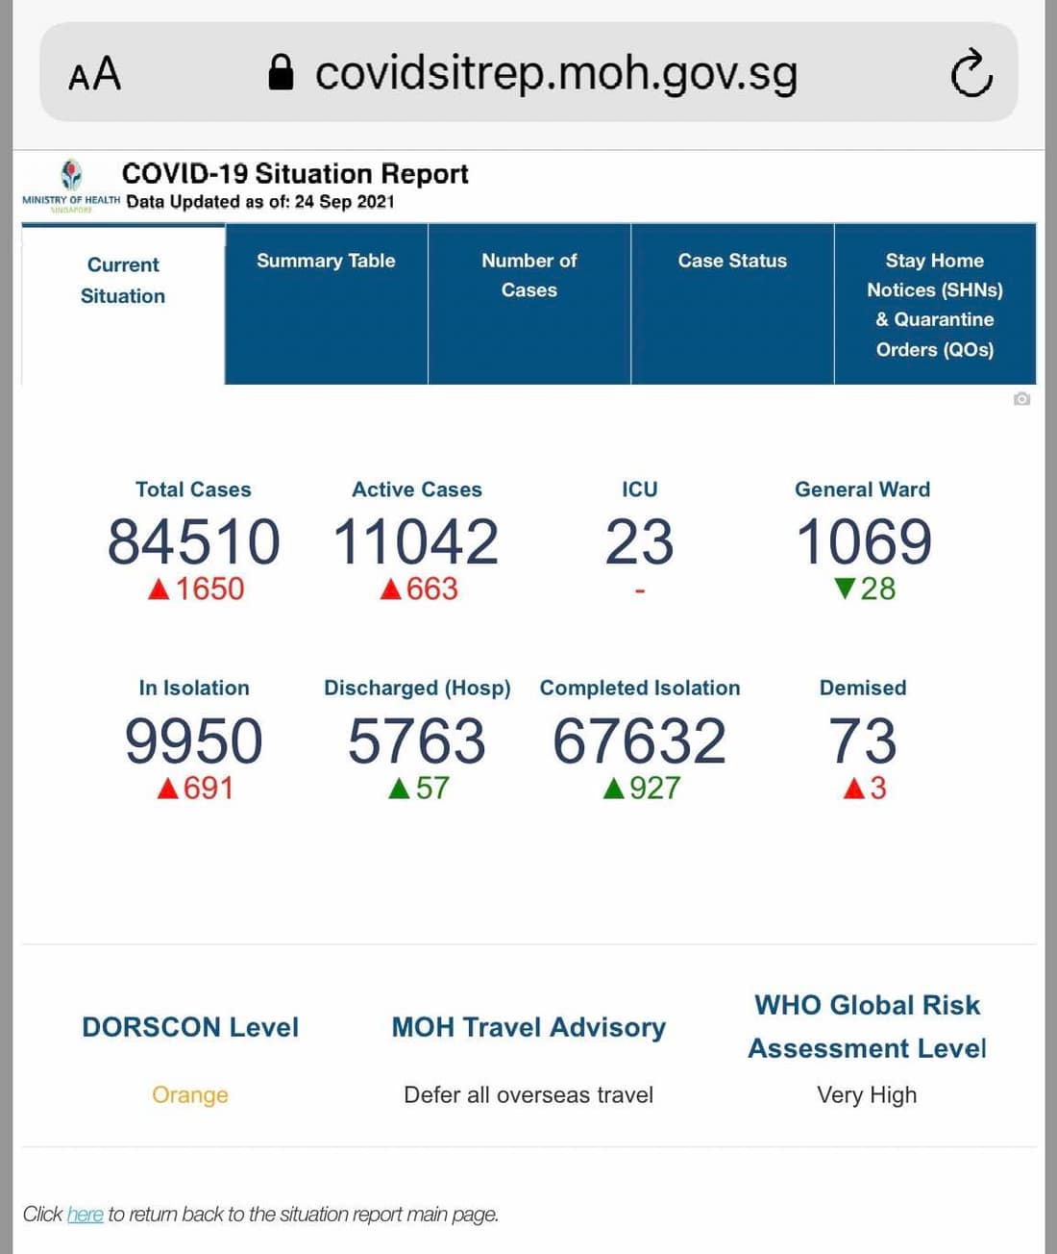Click the Demised count 73

(x=863, y=740)
